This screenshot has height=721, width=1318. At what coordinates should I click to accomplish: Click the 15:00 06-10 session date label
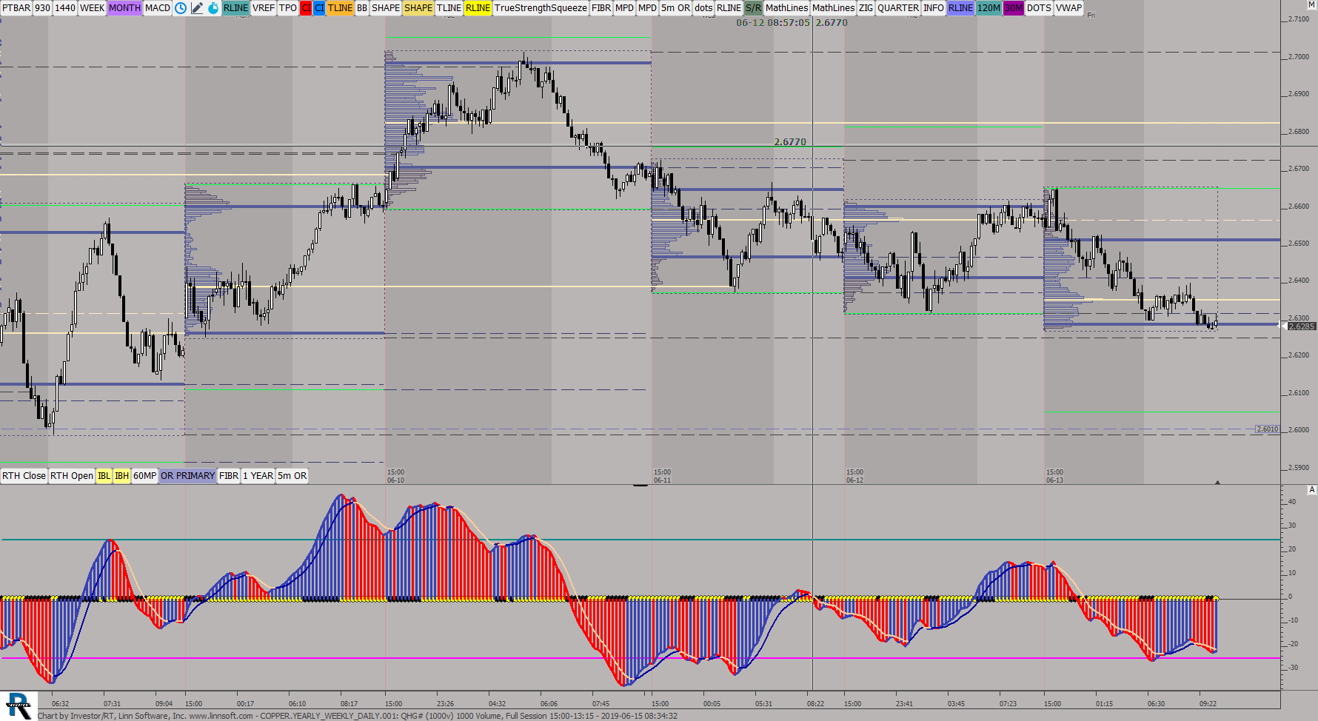(x=396, y=476)
